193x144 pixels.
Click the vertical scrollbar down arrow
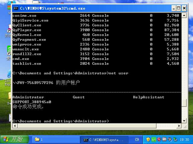184,121
